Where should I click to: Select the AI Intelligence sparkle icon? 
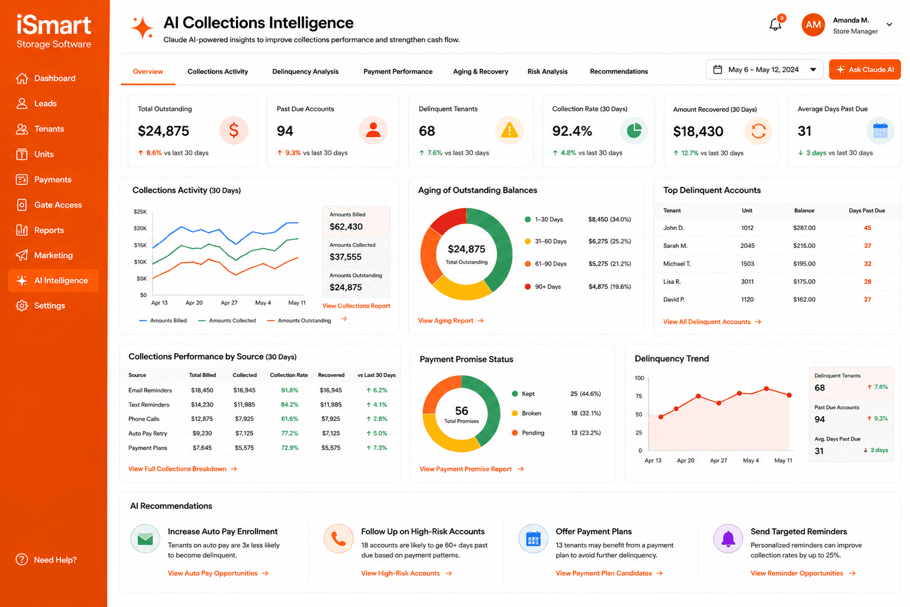tap(22, 280)
